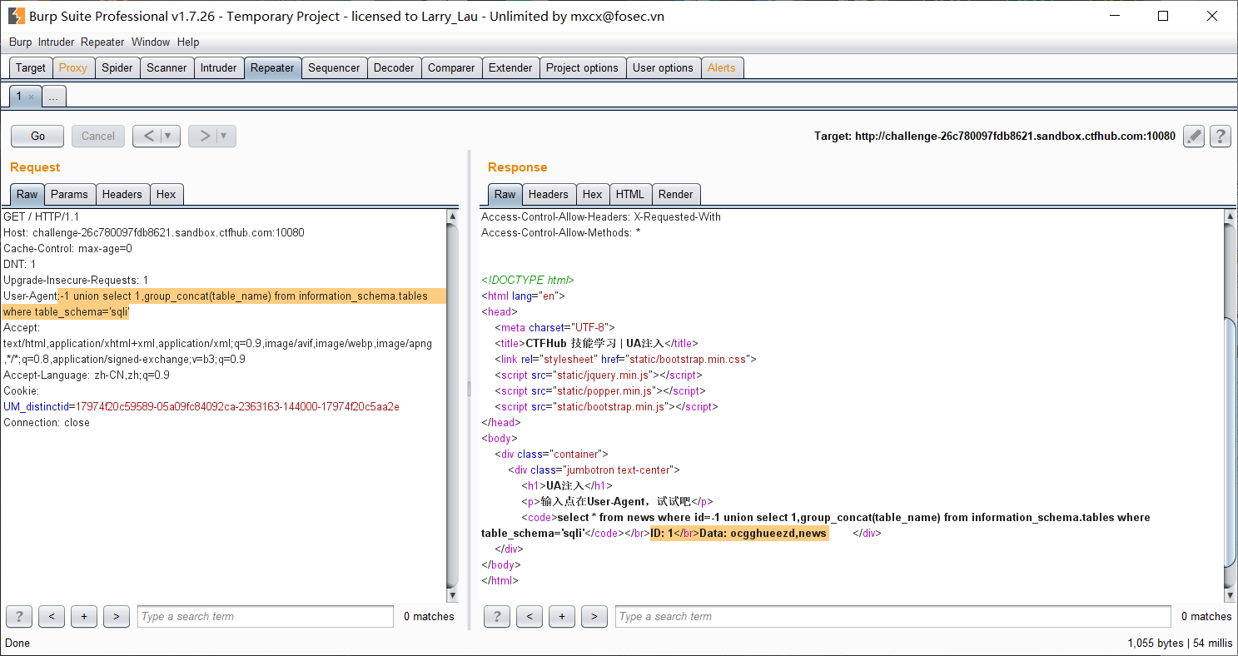This screenshot has width=1238, height=656.
Task: Click the Target URL label text
Action: [995, 136]
